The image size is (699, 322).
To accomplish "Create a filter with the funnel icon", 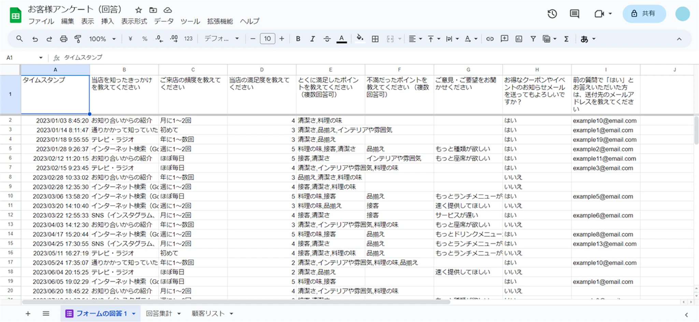I will point(533,39).
